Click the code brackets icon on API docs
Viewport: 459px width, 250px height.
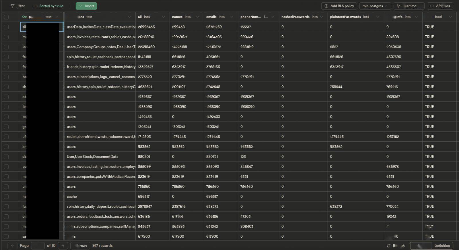coord(432,6)
